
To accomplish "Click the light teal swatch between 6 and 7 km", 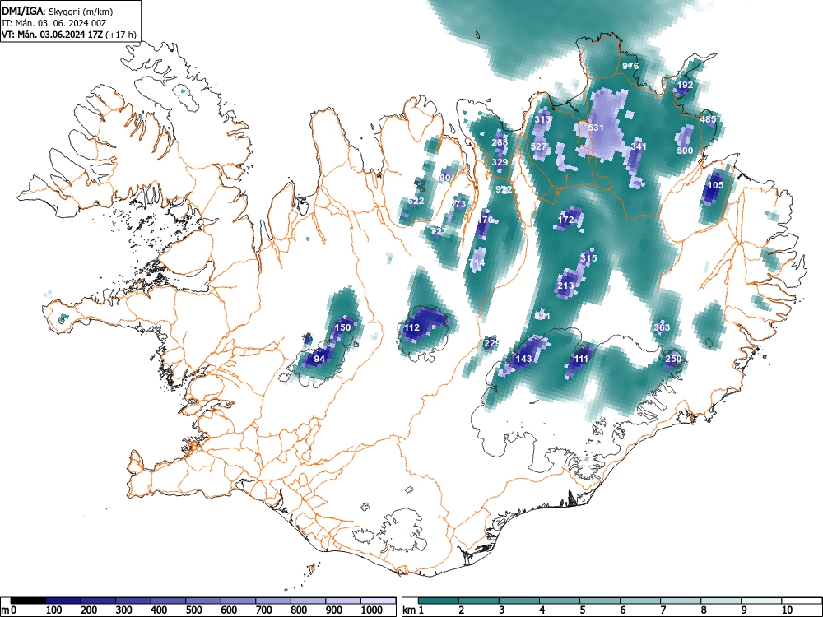I will pyautogui.click(x=640, y=601).
